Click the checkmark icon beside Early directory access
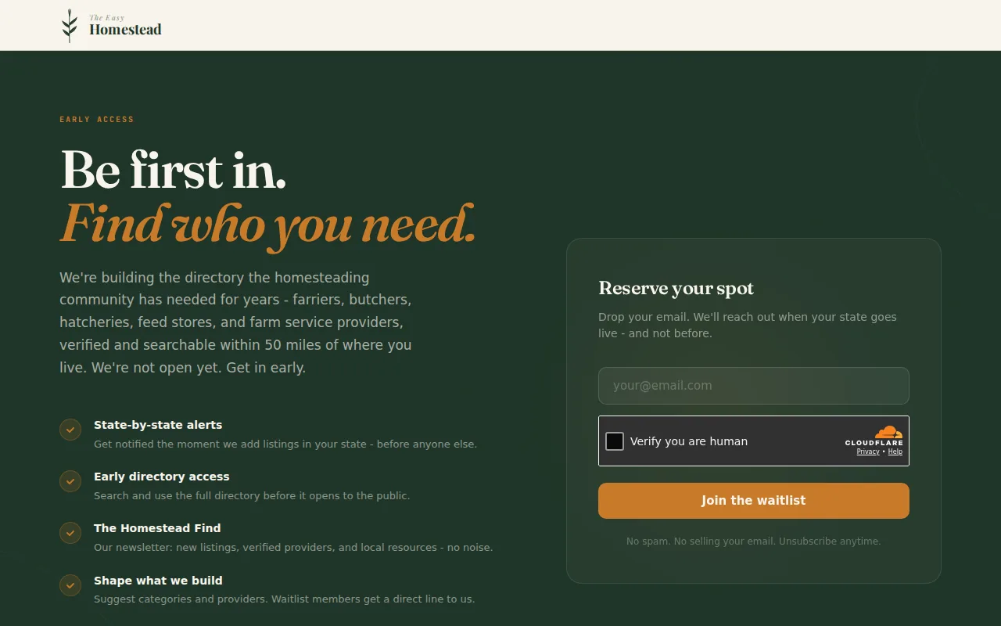Screen dimensions: 1001x626 coord(70,481)
